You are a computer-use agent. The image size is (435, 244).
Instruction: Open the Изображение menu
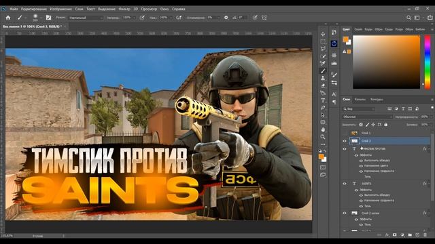pos(60,9)
